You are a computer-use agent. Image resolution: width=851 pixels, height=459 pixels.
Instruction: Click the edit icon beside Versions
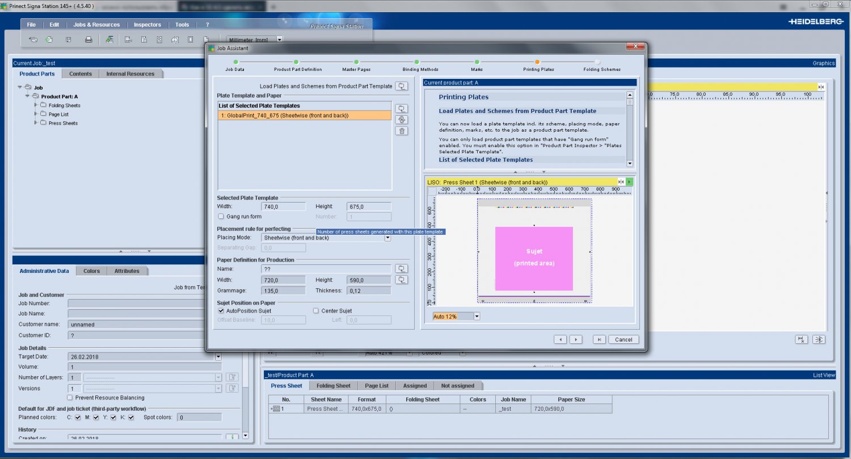[x=231, y=388]
